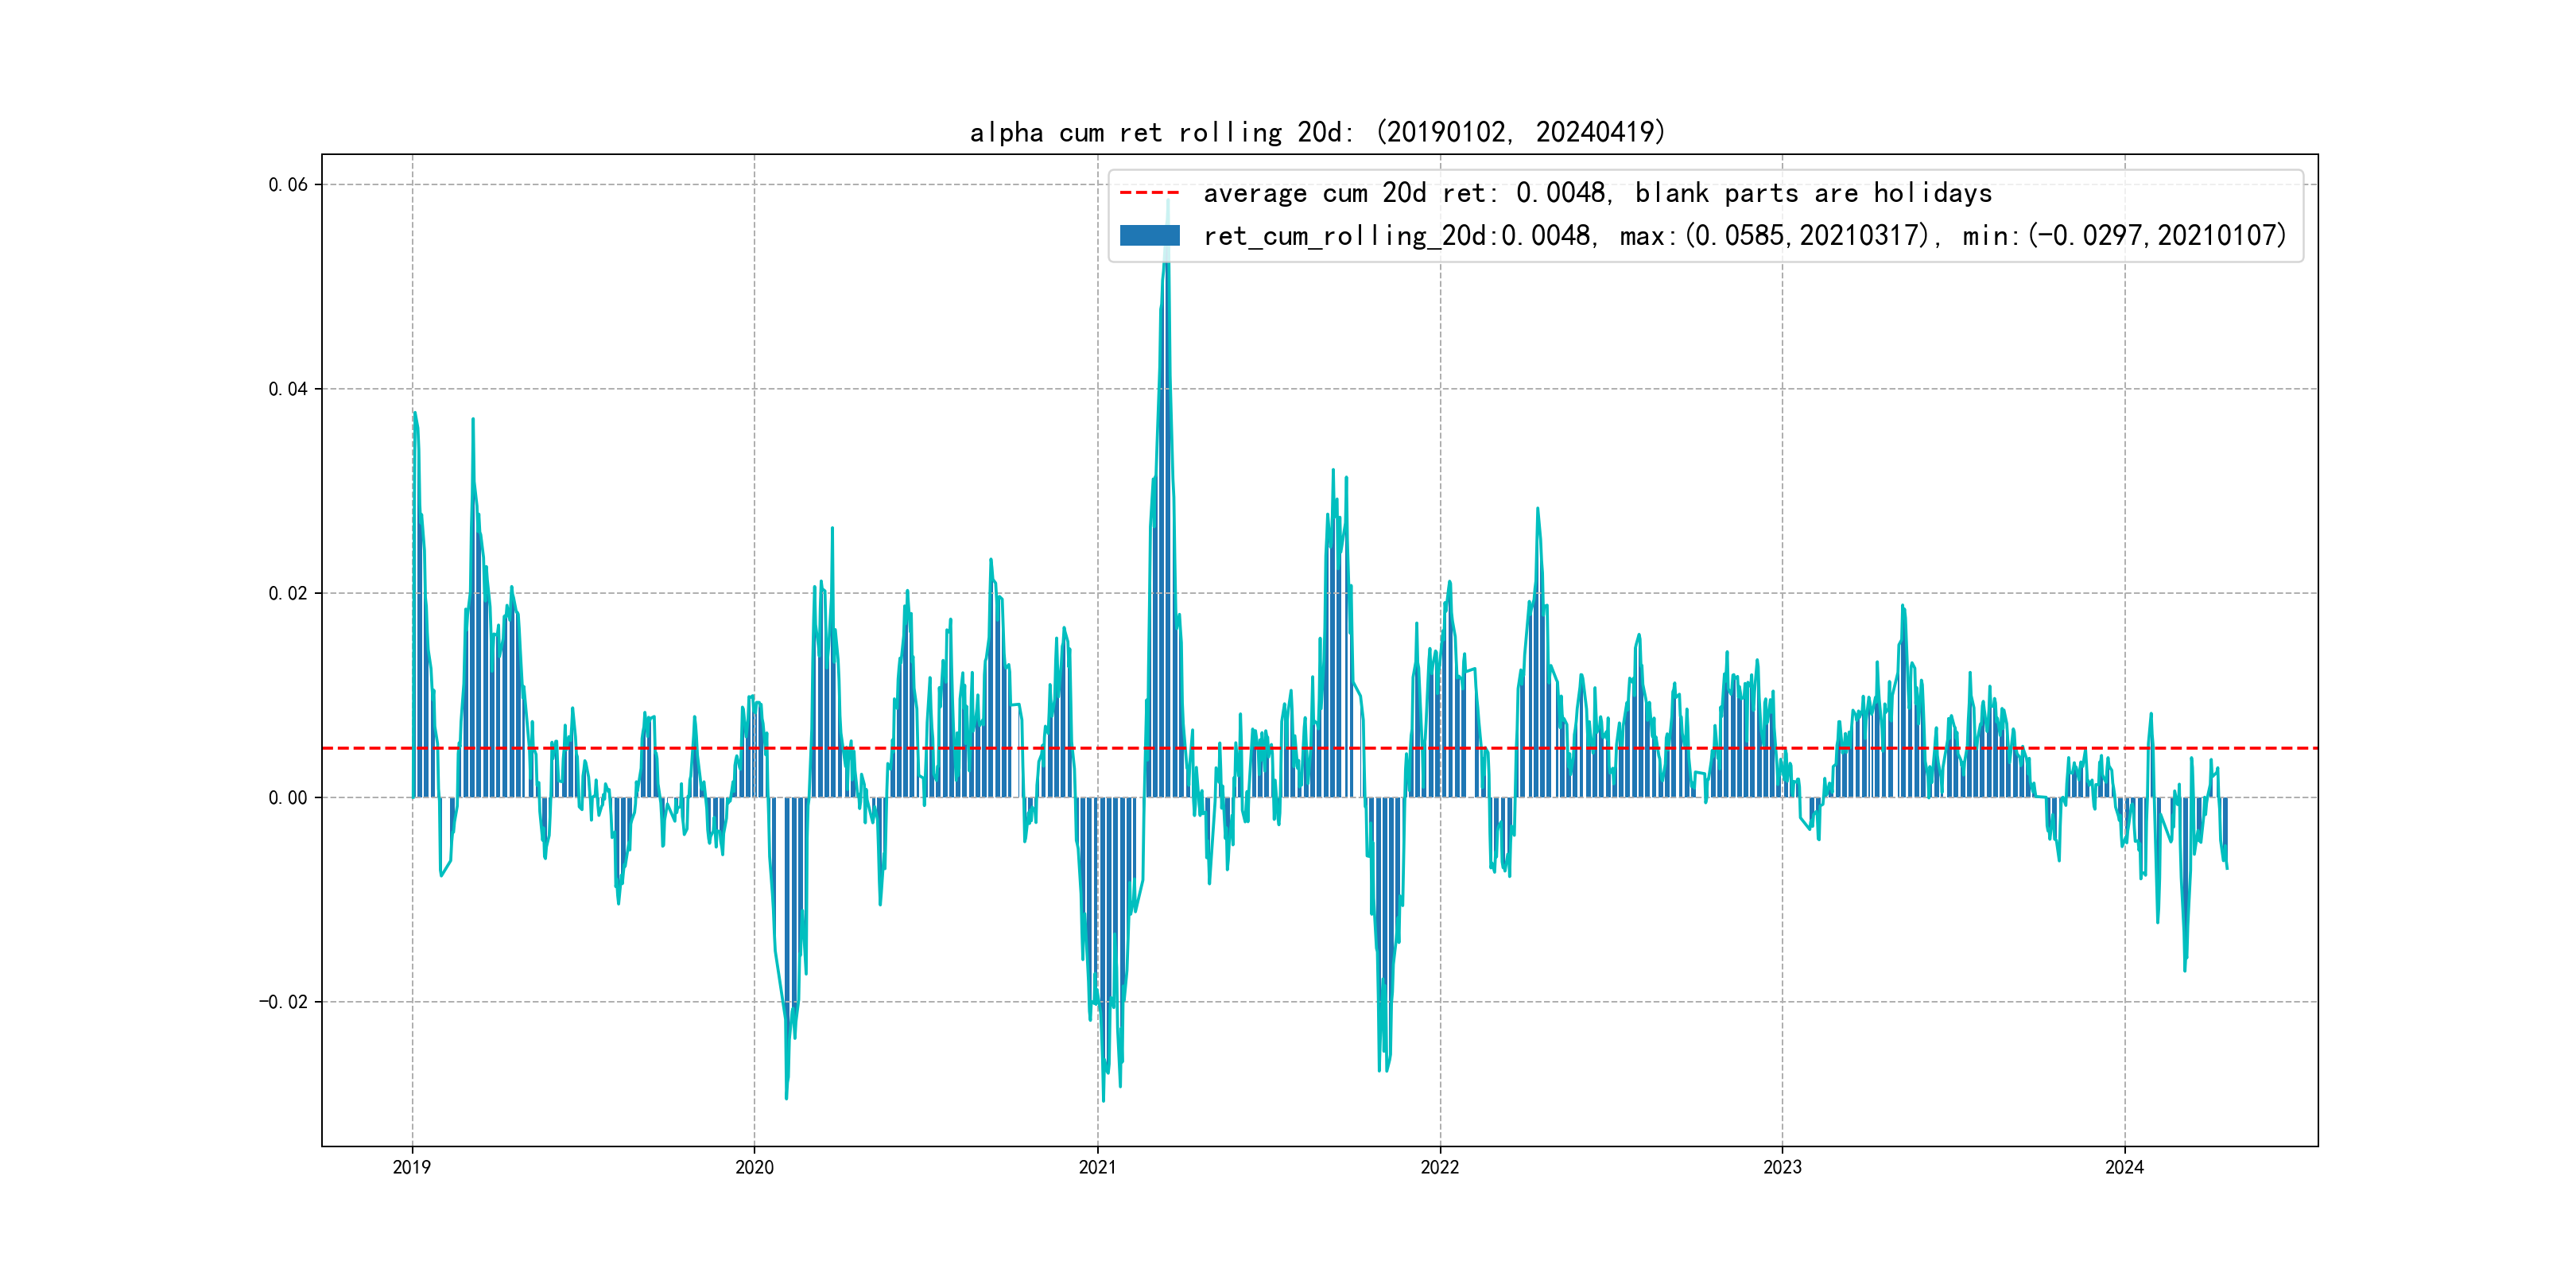Click the blue legend swatch for ret_cum_rolling_20d
This screenshot has height=1288, width=2576.
(x=1149, y=236)
